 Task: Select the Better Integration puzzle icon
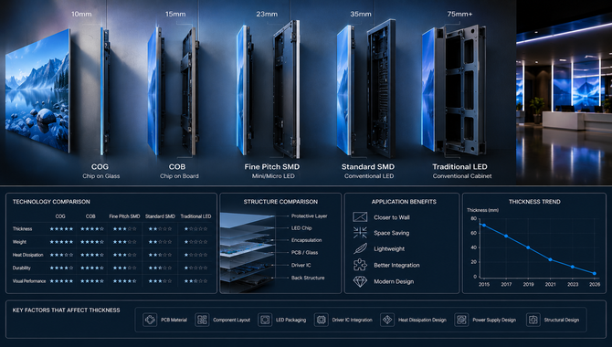pos(360,265)
